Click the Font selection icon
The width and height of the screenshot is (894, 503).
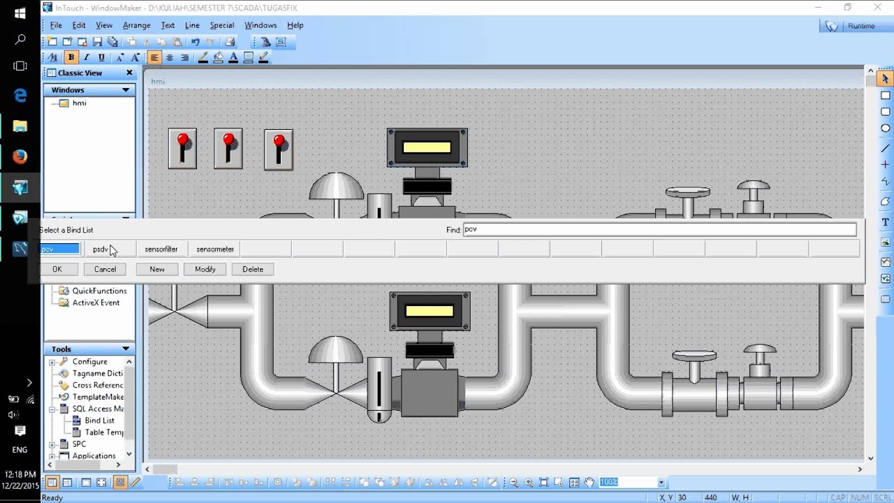(x=54, y=57)
